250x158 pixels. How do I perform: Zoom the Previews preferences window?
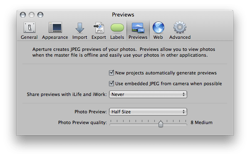click(40, 15)
